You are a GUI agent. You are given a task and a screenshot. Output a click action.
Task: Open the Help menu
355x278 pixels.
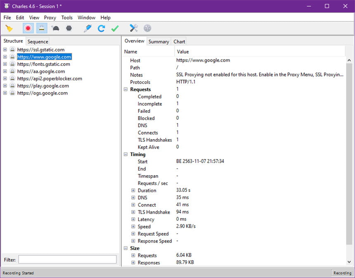(x=106, y=17)
